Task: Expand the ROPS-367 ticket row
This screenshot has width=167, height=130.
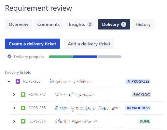Action: [x=14, y=95]
